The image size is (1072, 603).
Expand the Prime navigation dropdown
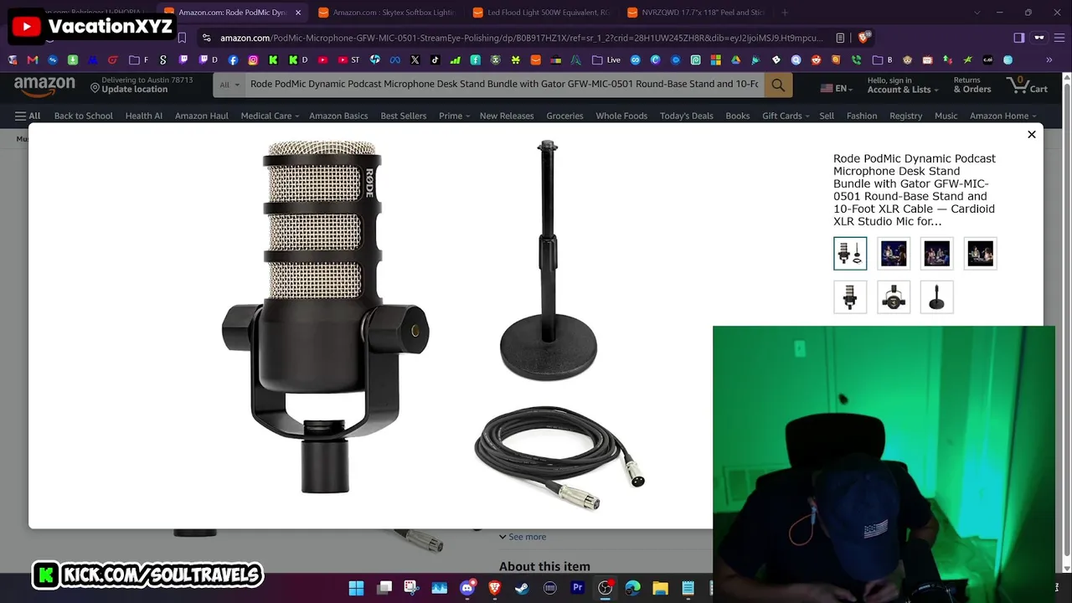click(454, 116)
